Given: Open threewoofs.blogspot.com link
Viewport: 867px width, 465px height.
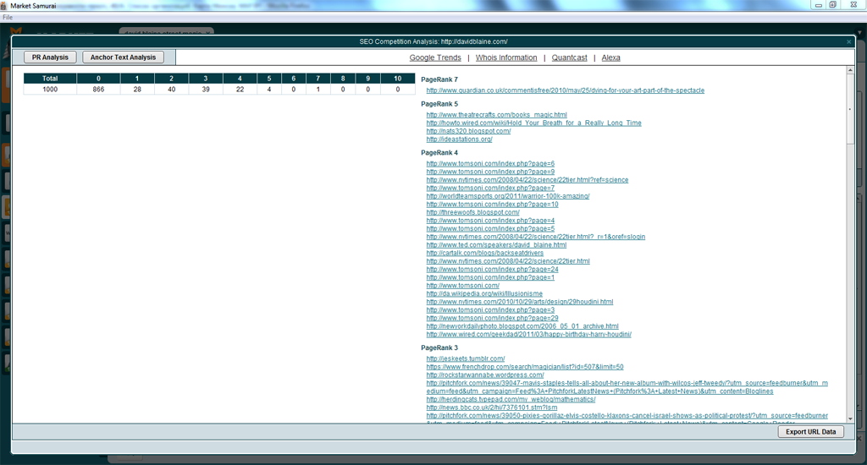Looking at the screenshot, I should [472, 212].
